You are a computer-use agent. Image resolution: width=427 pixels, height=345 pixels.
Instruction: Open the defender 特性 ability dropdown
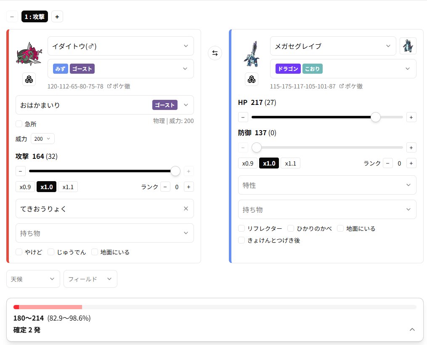pyautogui.click(x=327, y=185)
